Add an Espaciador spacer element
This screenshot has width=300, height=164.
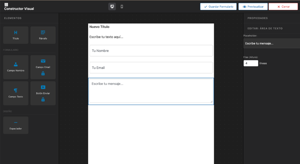tap(16, 125)
